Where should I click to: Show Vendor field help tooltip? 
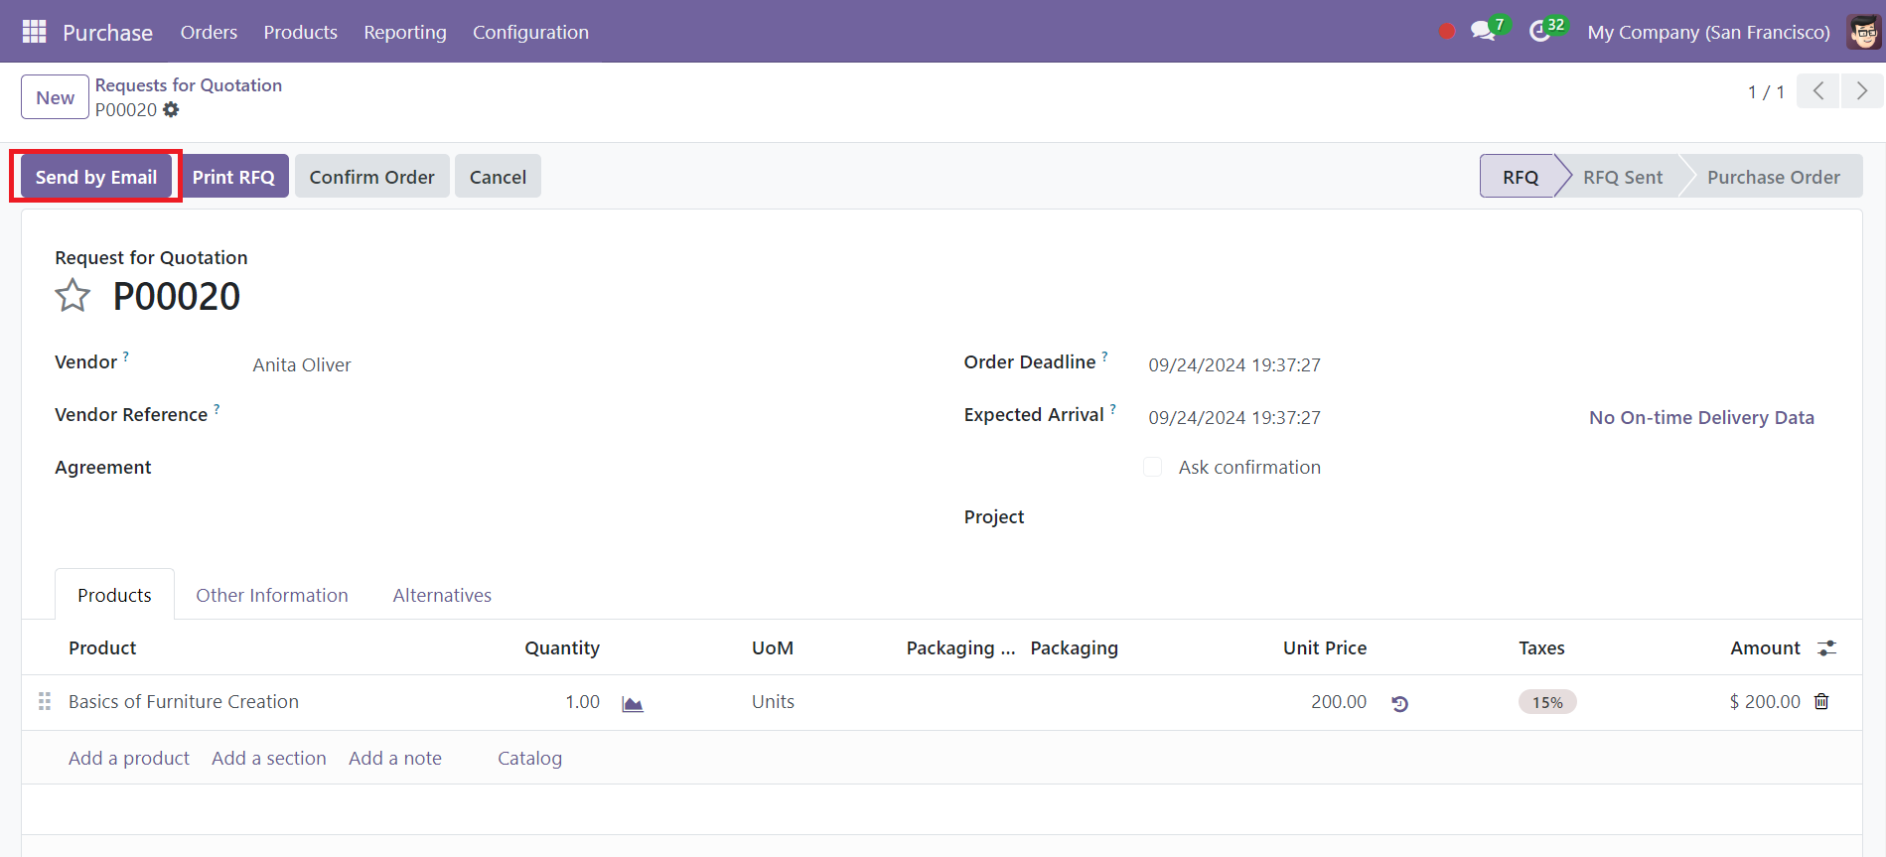tap(126, 356)
